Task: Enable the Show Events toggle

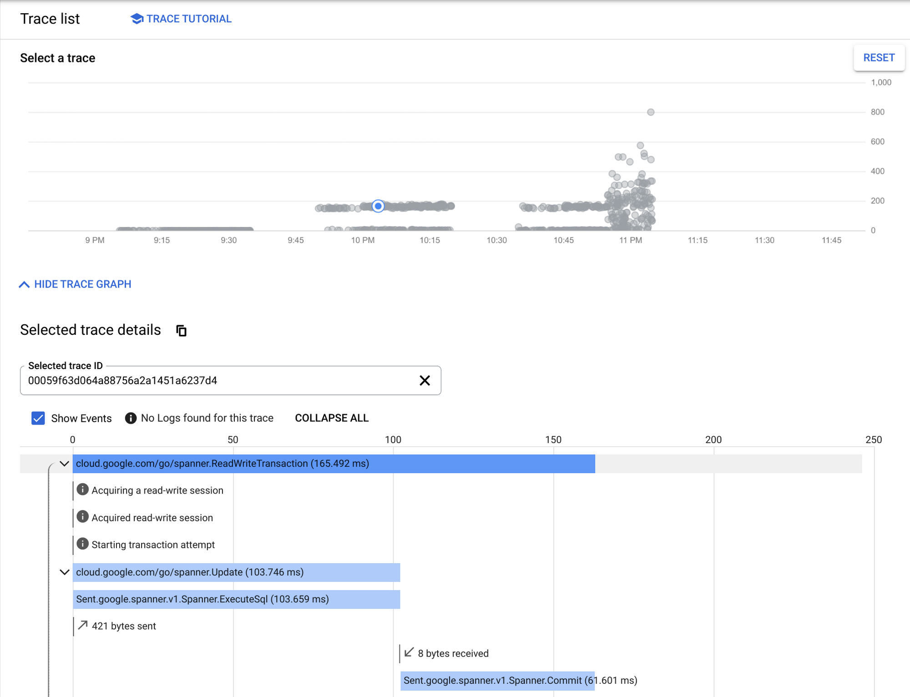Action: click(x=37, y=418)
